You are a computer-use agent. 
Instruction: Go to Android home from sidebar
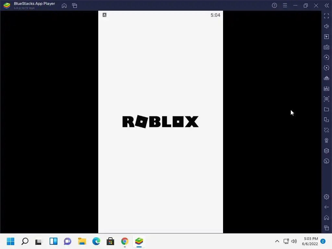pyautogui.click(x=326, y=218)
